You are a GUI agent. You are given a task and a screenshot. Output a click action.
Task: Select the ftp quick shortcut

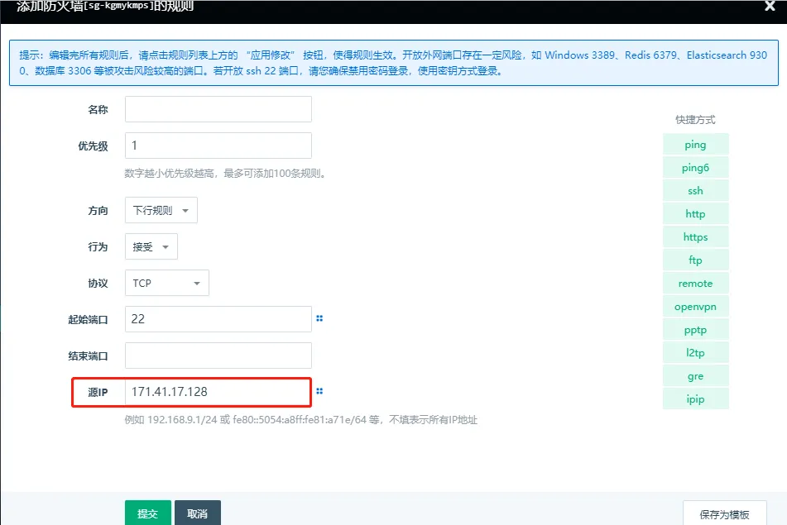(695, 260)
